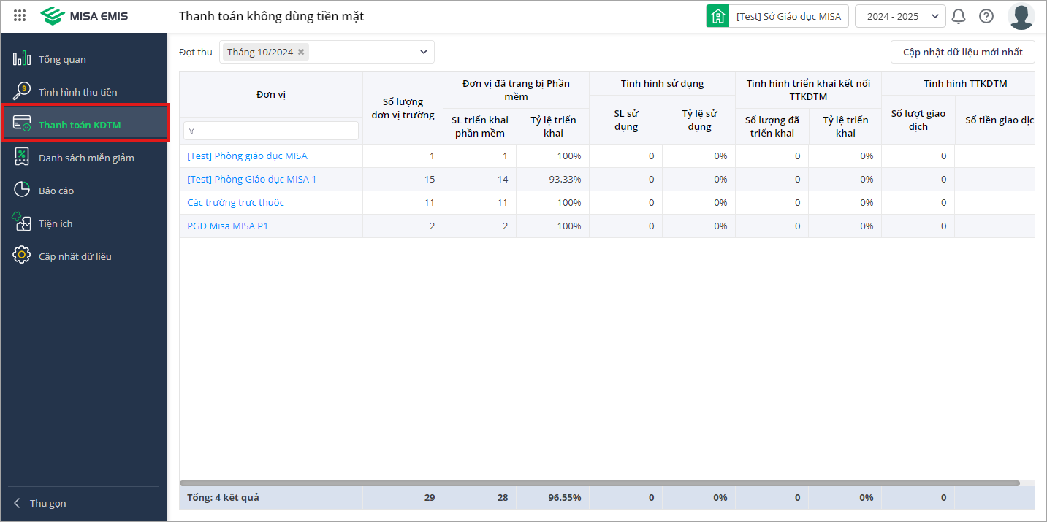
Task: Select Danh sách miễn giảm menu
Action: coord(86,158)
